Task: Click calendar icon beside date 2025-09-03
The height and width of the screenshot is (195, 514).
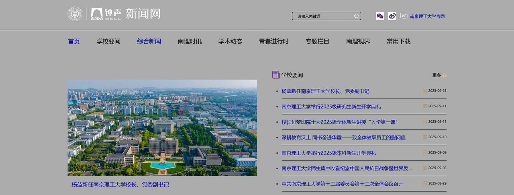Action: (425, 168)
